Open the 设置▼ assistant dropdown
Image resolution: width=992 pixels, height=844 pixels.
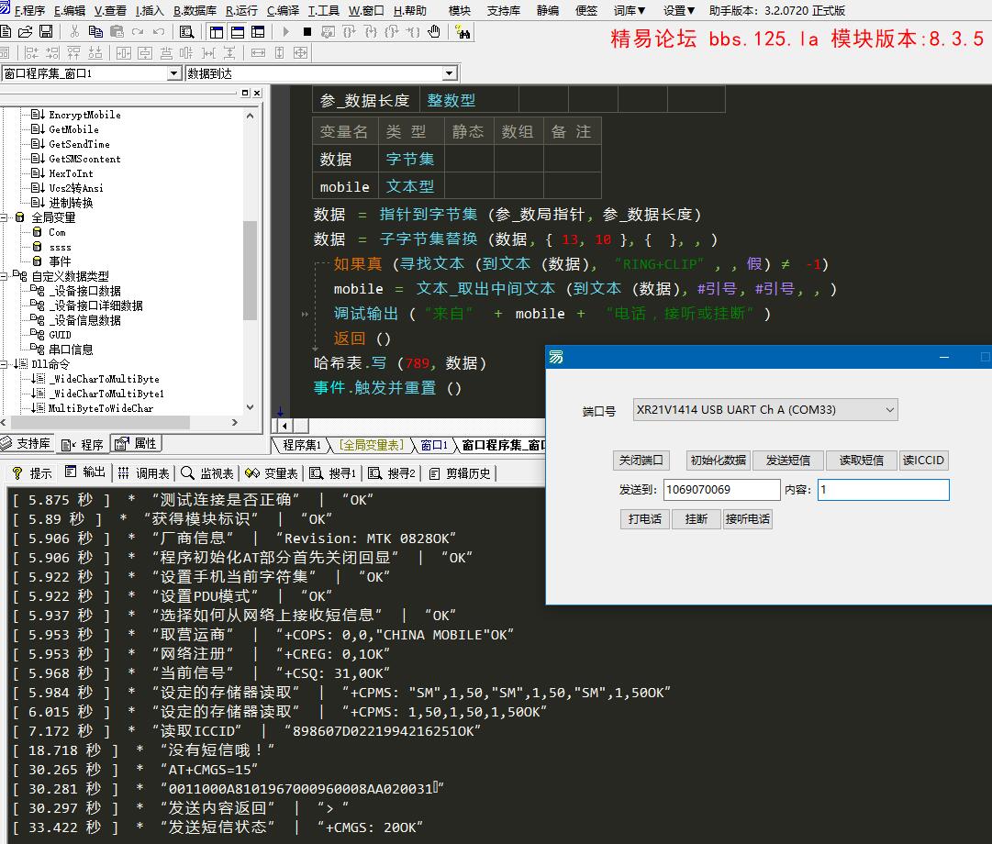click(679, 11)
